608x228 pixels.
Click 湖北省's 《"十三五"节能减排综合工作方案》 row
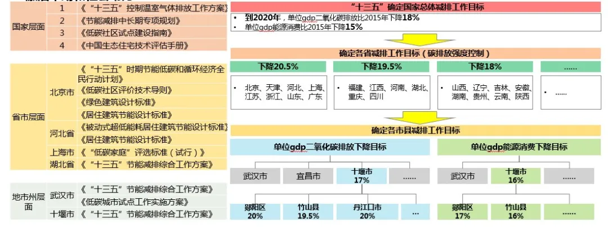(153, 164)
